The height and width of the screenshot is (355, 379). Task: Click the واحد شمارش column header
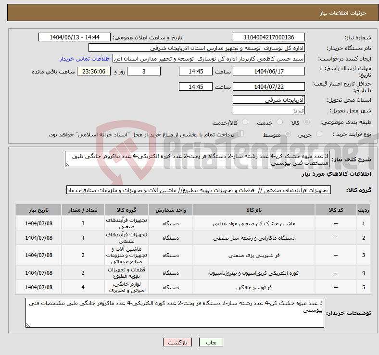[171, 210]
